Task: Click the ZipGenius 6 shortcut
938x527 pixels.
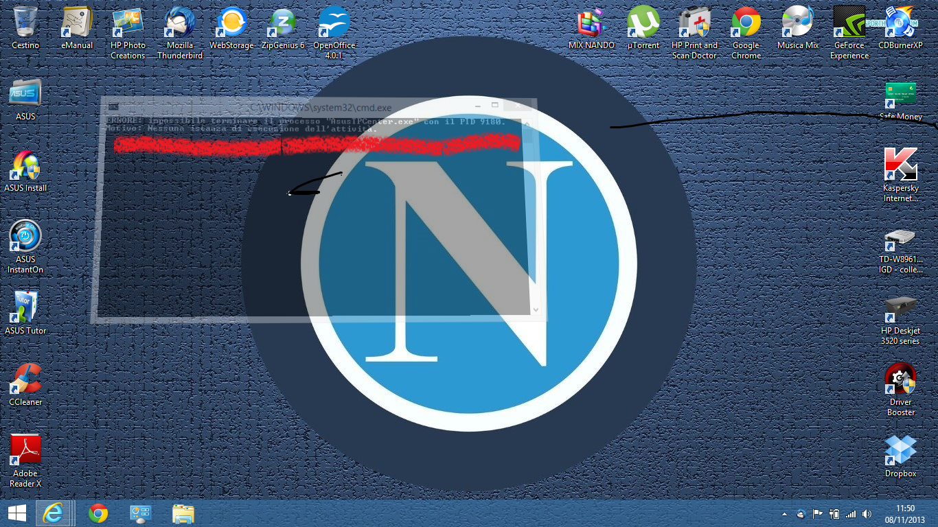Action: click(x=283, y=27)
